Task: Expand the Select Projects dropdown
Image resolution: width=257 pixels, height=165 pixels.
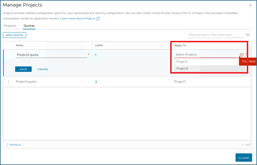Action: tap(207, 55)
